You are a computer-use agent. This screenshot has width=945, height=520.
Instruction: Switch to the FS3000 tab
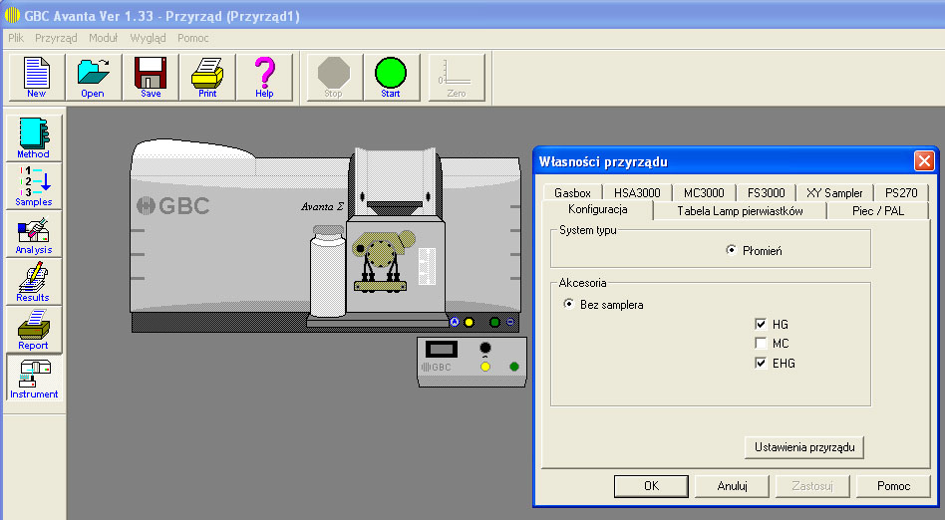coord(766,193)
